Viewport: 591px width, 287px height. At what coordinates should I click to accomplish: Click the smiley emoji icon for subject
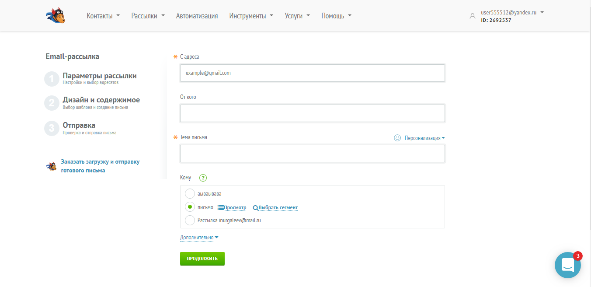(x=397, y=138)
